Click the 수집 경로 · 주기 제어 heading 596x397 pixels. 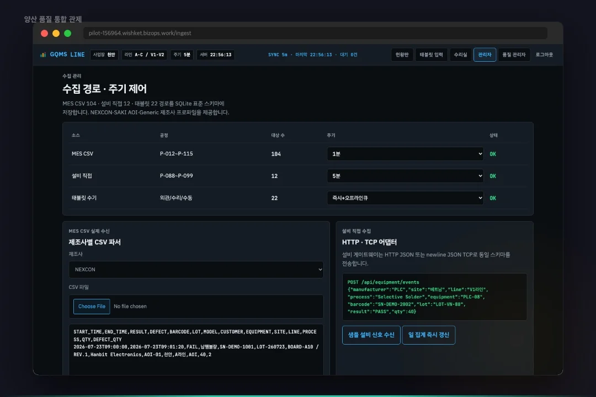104,89
